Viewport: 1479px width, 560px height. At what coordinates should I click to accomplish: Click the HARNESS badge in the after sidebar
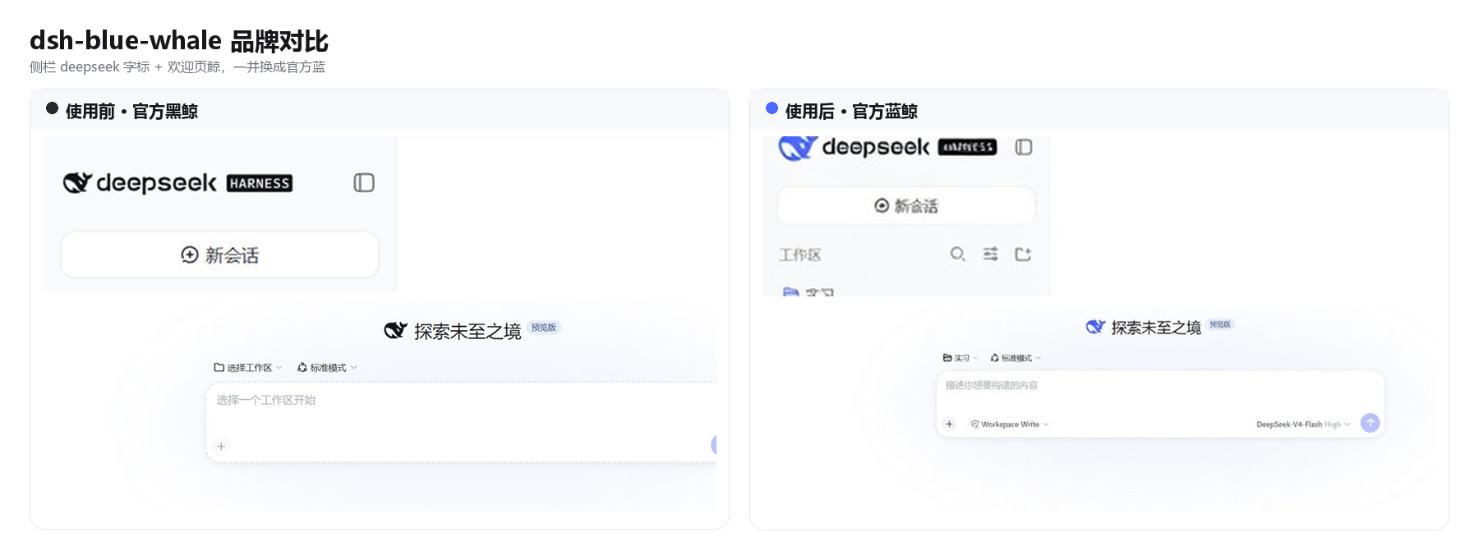(x=967, y=147)
